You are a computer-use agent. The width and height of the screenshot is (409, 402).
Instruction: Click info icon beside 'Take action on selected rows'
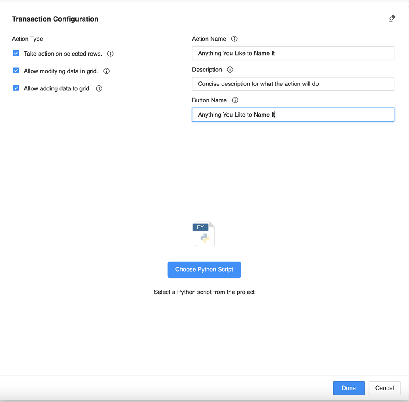pos(110,54)
